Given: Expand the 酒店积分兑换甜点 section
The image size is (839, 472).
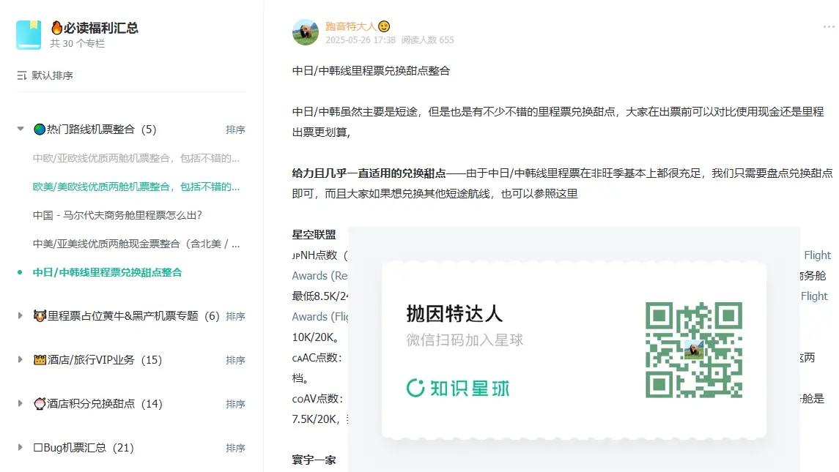Looking at the screenshot, I should (21, 403).
